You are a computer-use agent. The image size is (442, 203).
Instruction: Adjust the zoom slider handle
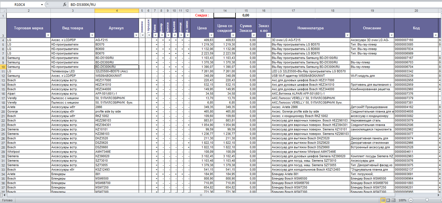pos(427,200)
